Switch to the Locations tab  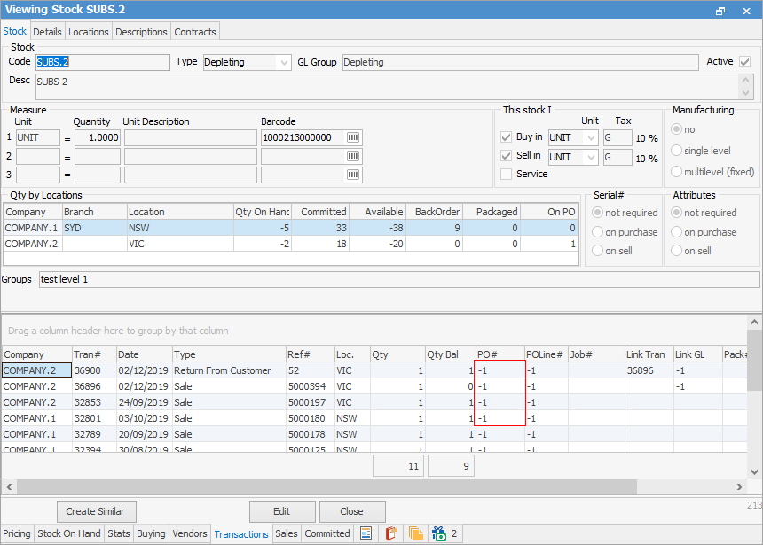coord(89,32)
